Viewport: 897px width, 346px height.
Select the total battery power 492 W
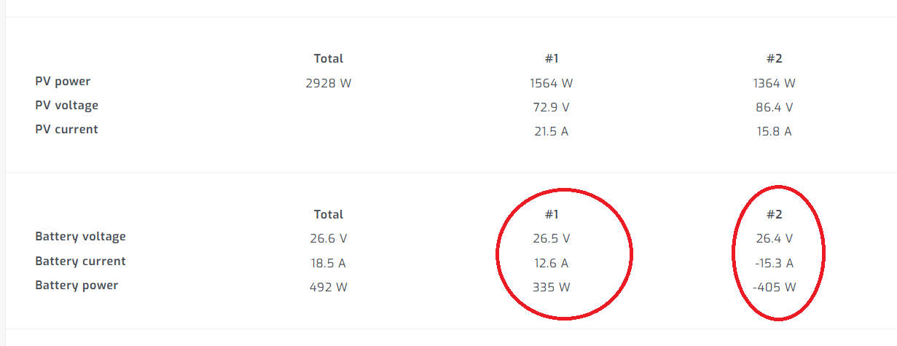(x=328, y=287)
